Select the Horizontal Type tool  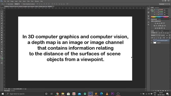pyautogui.click(x=2, y=45)
